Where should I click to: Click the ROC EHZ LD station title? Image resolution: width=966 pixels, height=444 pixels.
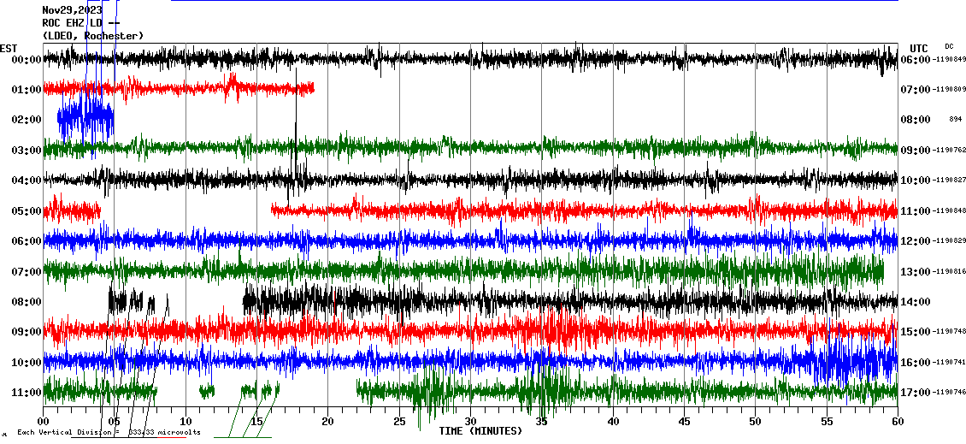tap(80, 23)
